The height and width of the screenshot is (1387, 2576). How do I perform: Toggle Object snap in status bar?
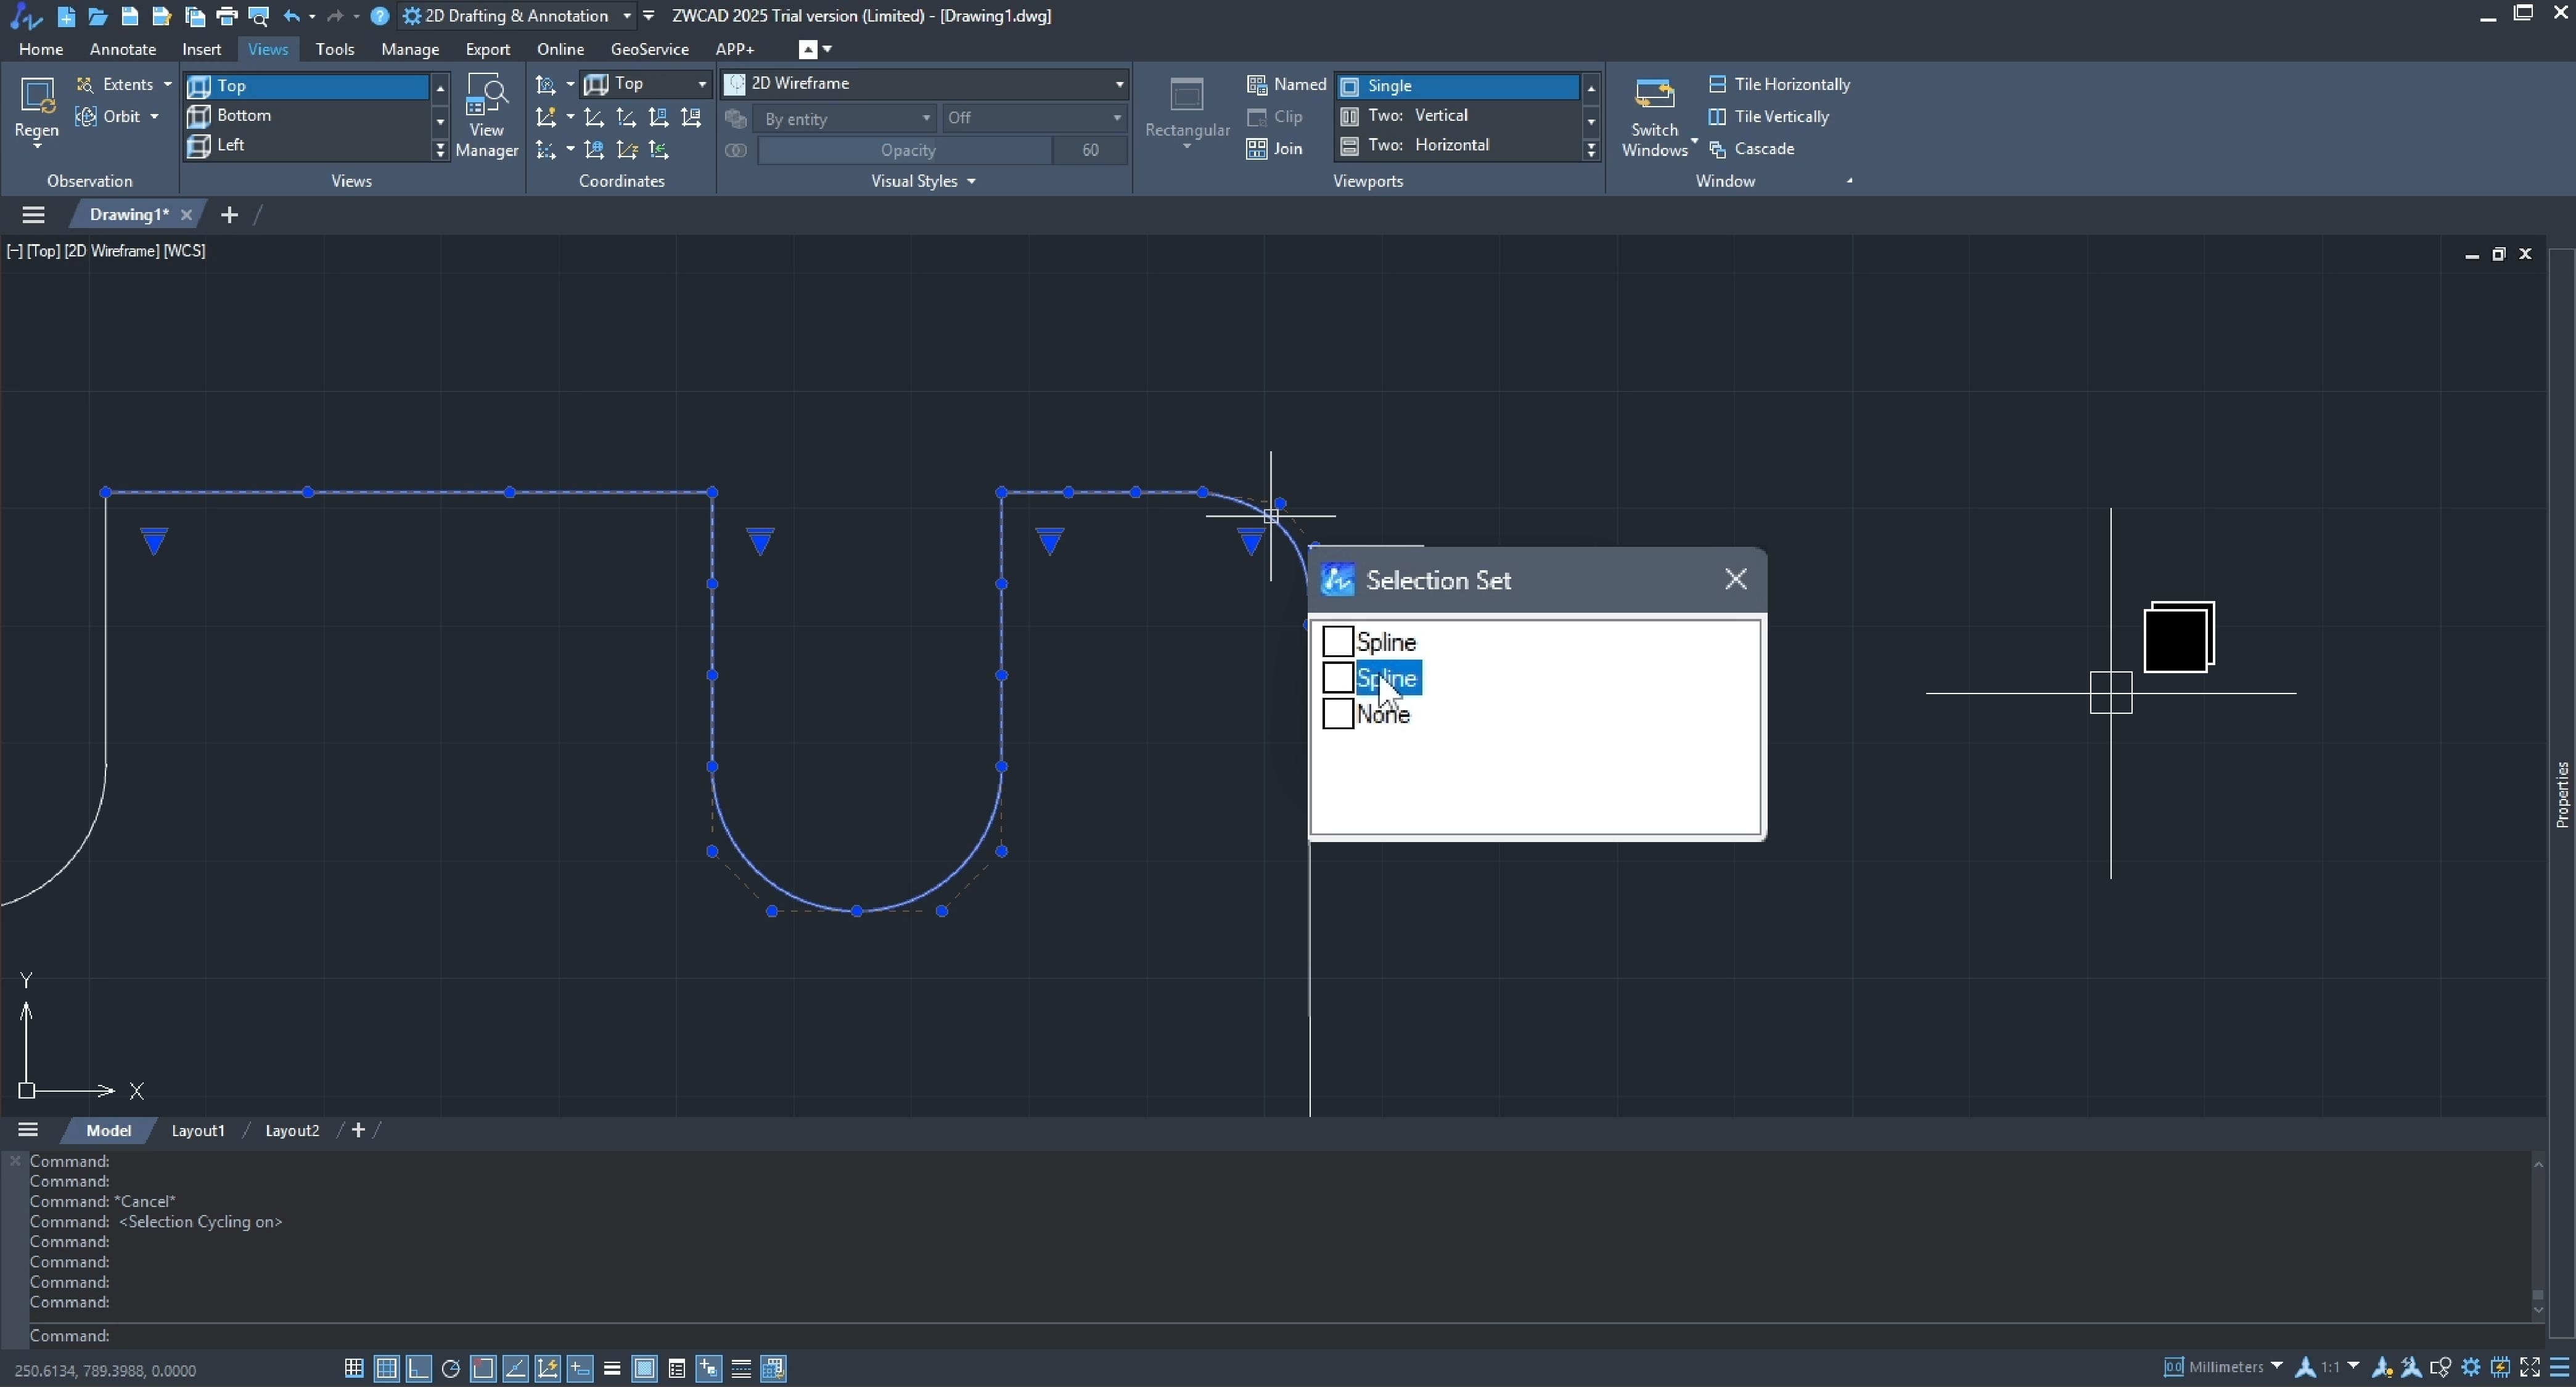483,1368
